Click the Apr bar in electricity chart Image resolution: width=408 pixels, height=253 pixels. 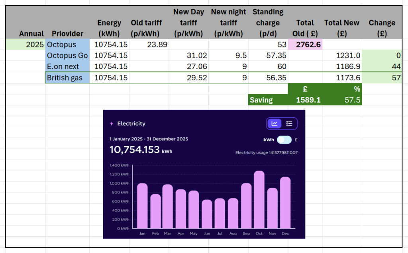pos(181,209)
